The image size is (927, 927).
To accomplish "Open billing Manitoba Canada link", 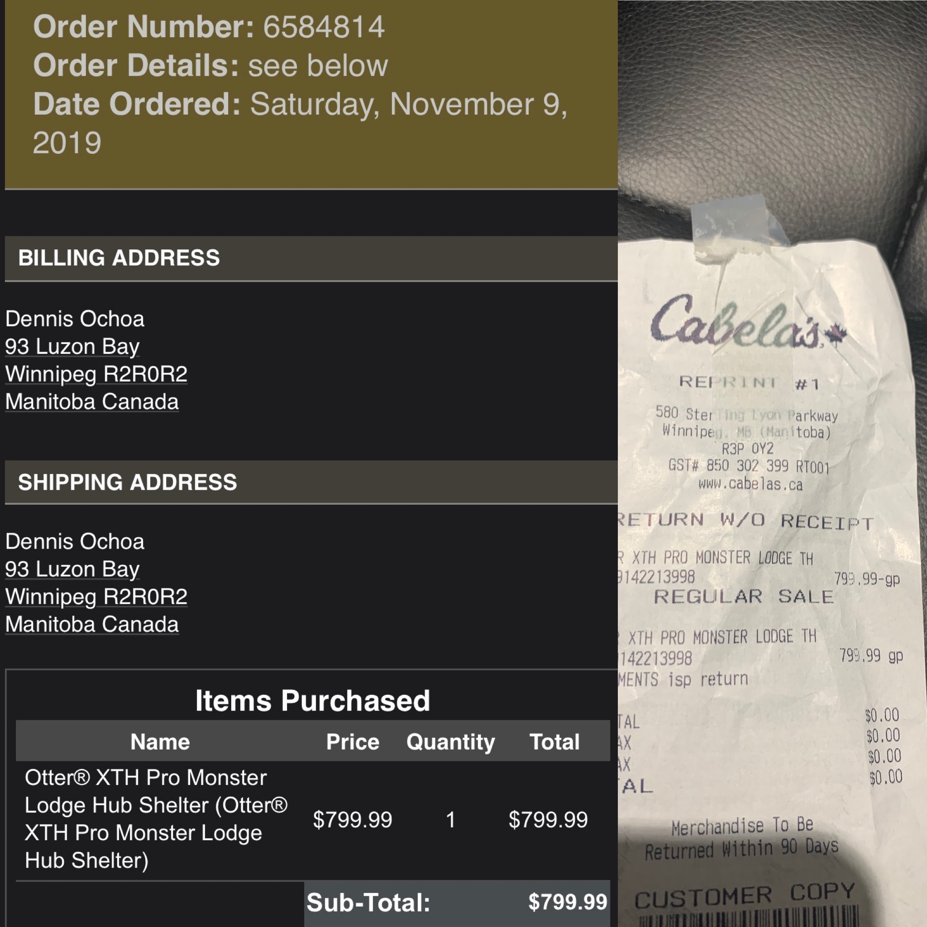I will (92, 401).
